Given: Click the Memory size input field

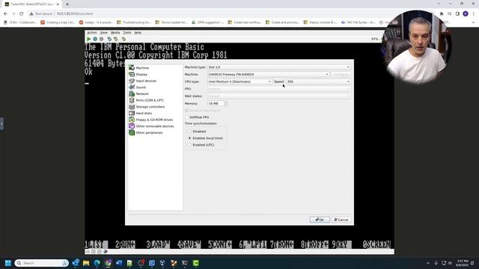Looking at the screenshot, I should click(x=216, y=103).
